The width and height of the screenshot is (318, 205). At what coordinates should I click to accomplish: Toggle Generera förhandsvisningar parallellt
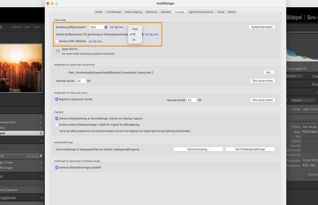point(57,167)
